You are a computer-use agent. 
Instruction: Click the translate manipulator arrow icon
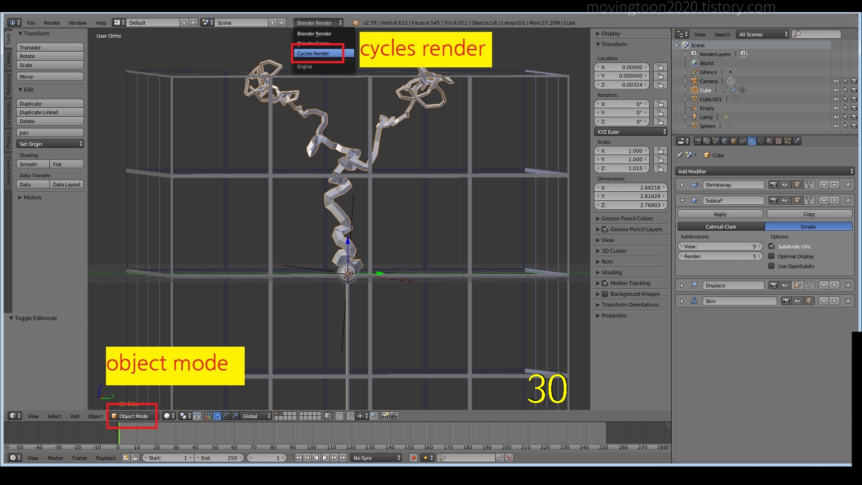[217, 416]
